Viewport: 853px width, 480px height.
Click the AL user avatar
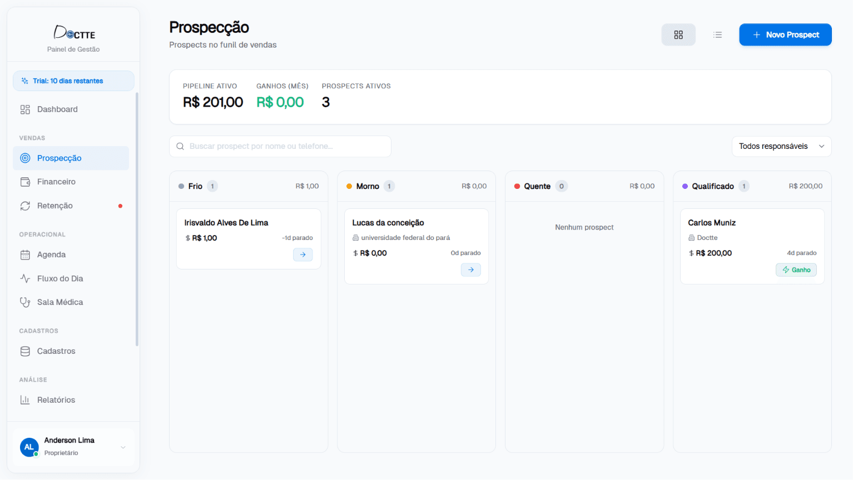pyautogui.click(x=29, y=447)
